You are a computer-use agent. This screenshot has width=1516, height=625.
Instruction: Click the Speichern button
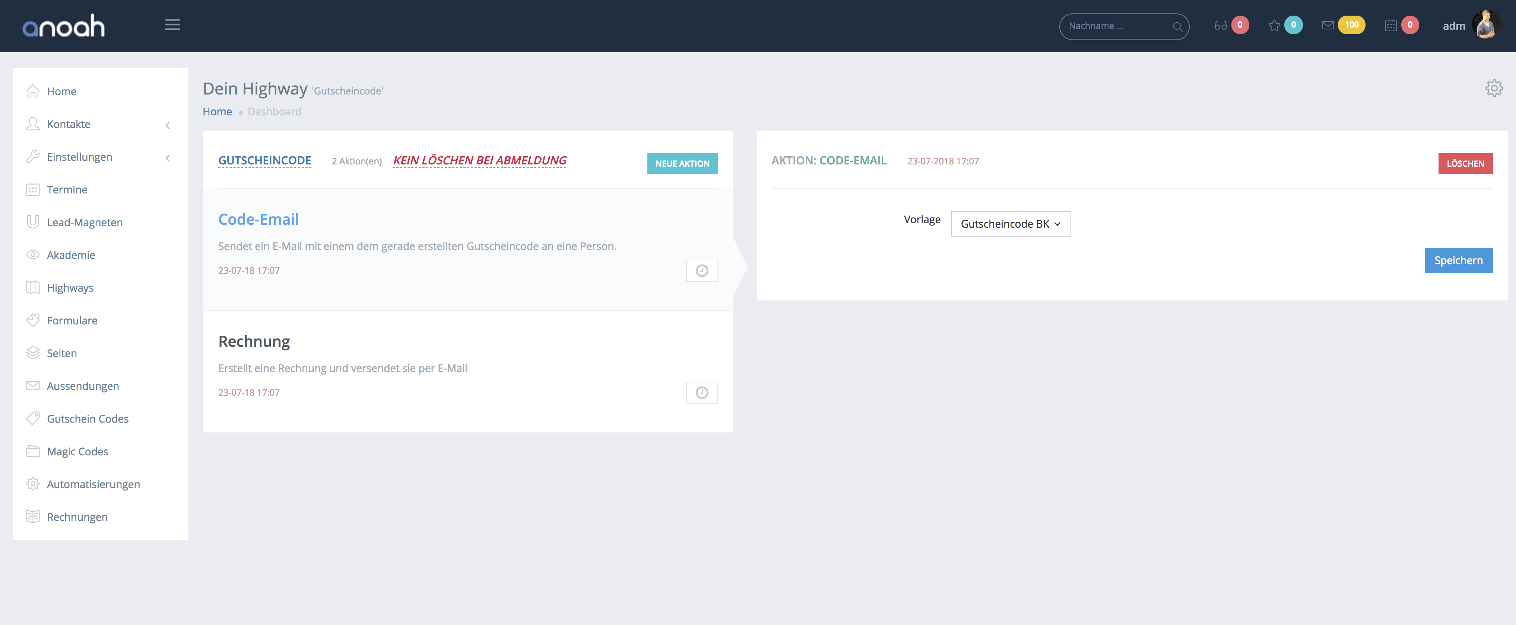[x=1458, y=260]
